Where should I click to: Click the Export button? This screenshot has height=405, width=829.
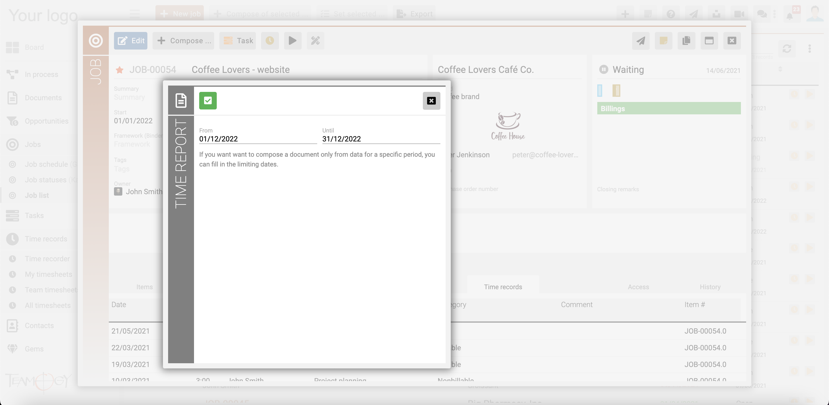pyautogui.click(x=414, y=14)
